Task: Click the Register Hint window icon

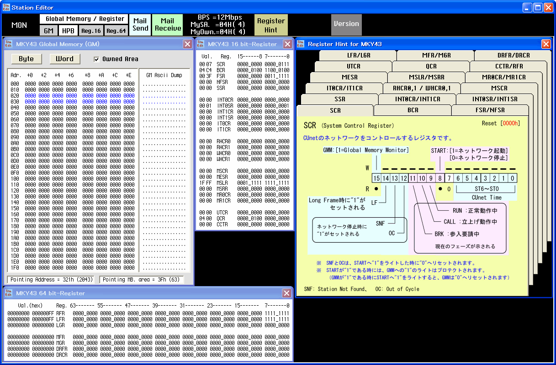Action: pyautogui.click(x=301, y=44)
